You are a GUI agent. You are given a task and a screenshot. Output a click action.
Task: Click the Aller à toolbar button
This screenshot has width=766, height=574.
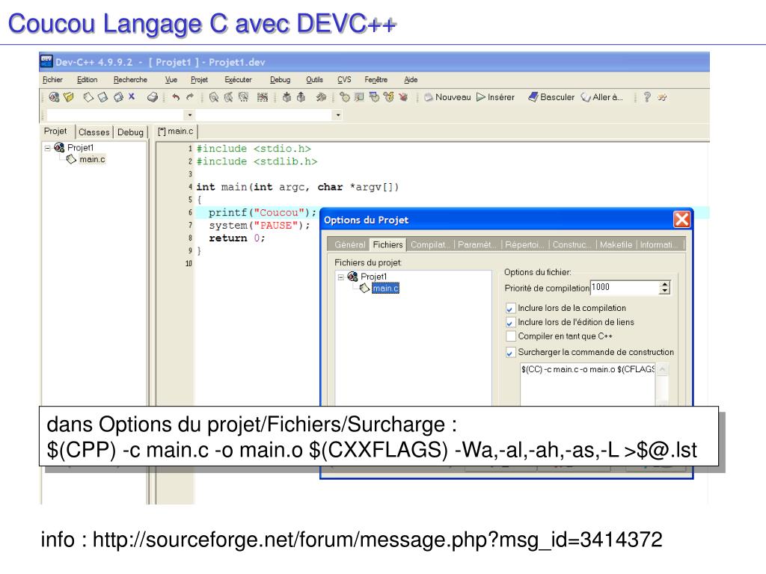click(x=602, y=97)
